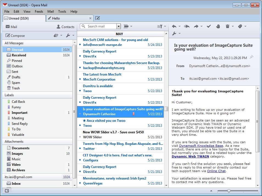
Task: Click the Images attachments icon
Action: tap(9, 153)
